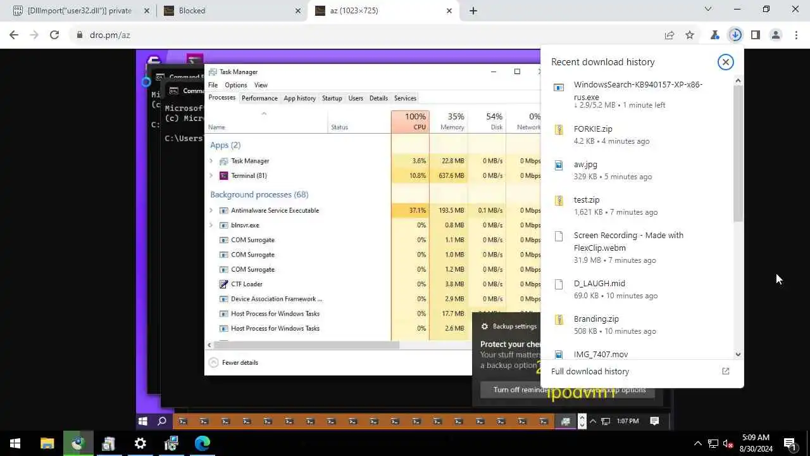
Task: Reload the page
Action: click(x=54, y=35)
